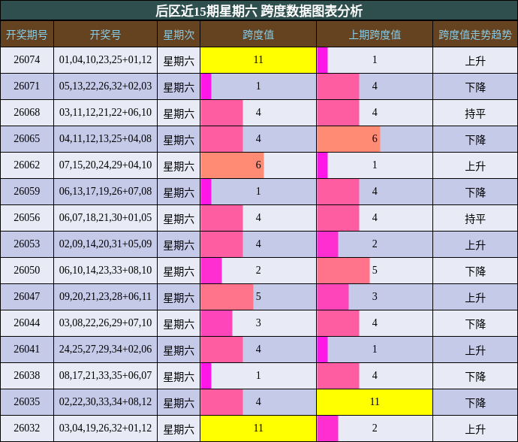Click draw numbers 02,22,30,33,34+08,12
Viewport: 518px width, 442px height.
tap(105, 401)
